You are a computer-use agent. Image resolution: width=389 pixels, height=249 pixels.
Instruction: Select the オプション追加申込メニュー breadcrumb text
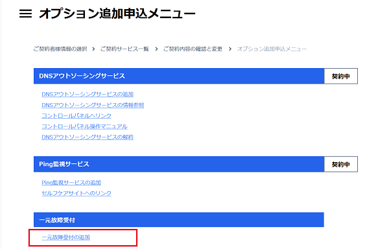272,49
